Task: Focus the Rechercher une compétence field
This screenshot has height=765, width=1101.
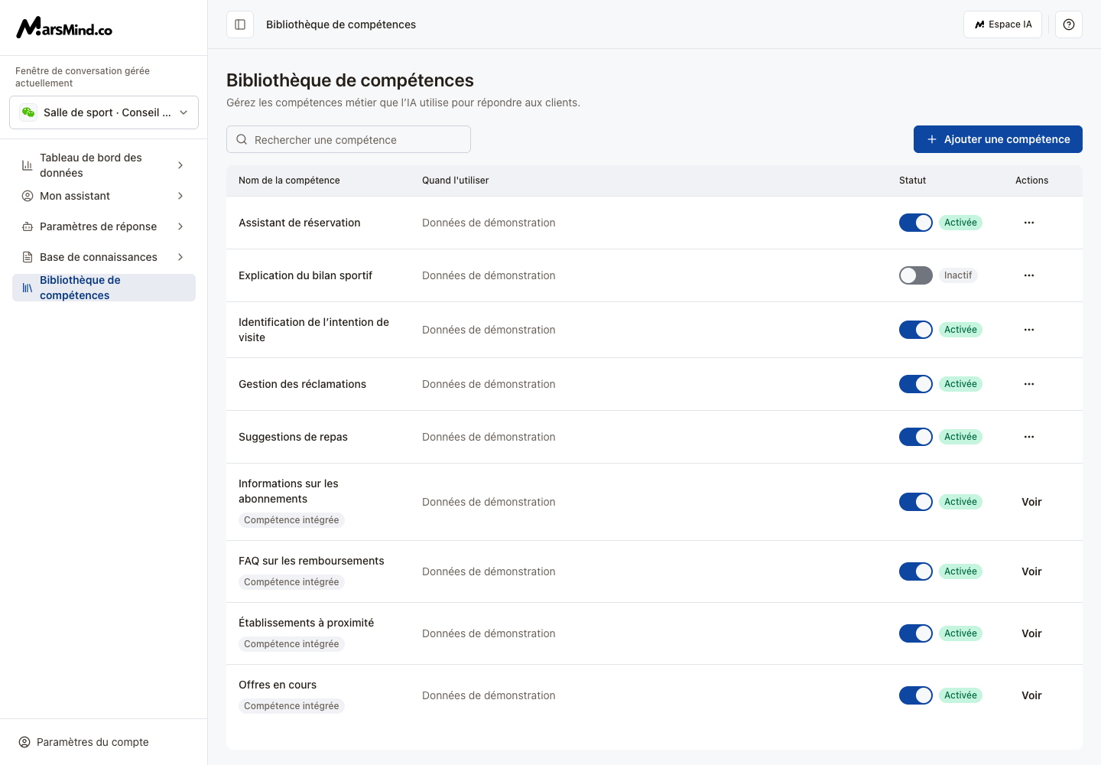Action: coord(349,139)
